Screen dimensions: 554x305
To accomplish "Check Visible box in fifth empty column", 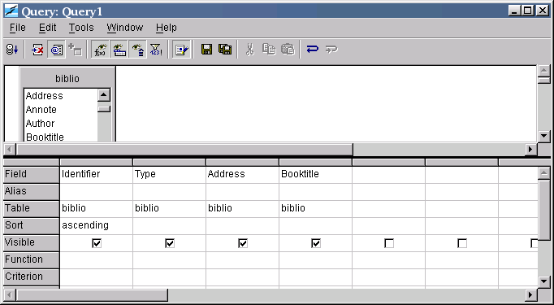I will [389, 243].
